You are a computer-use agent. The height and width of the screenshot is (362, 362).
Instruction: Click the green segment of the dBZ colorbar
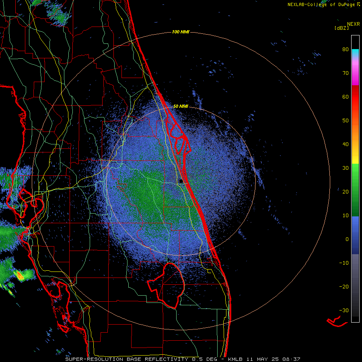pyautogui.click(x=355, y=190)
